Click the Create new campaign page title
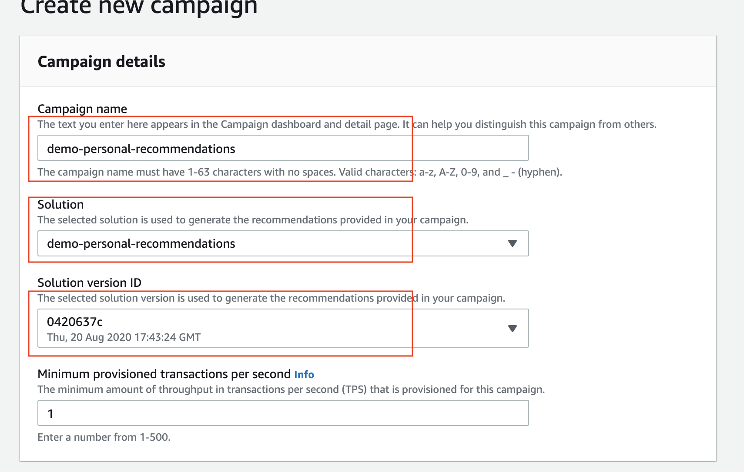This screenshot has width=744, height=472. pos(139,7)
